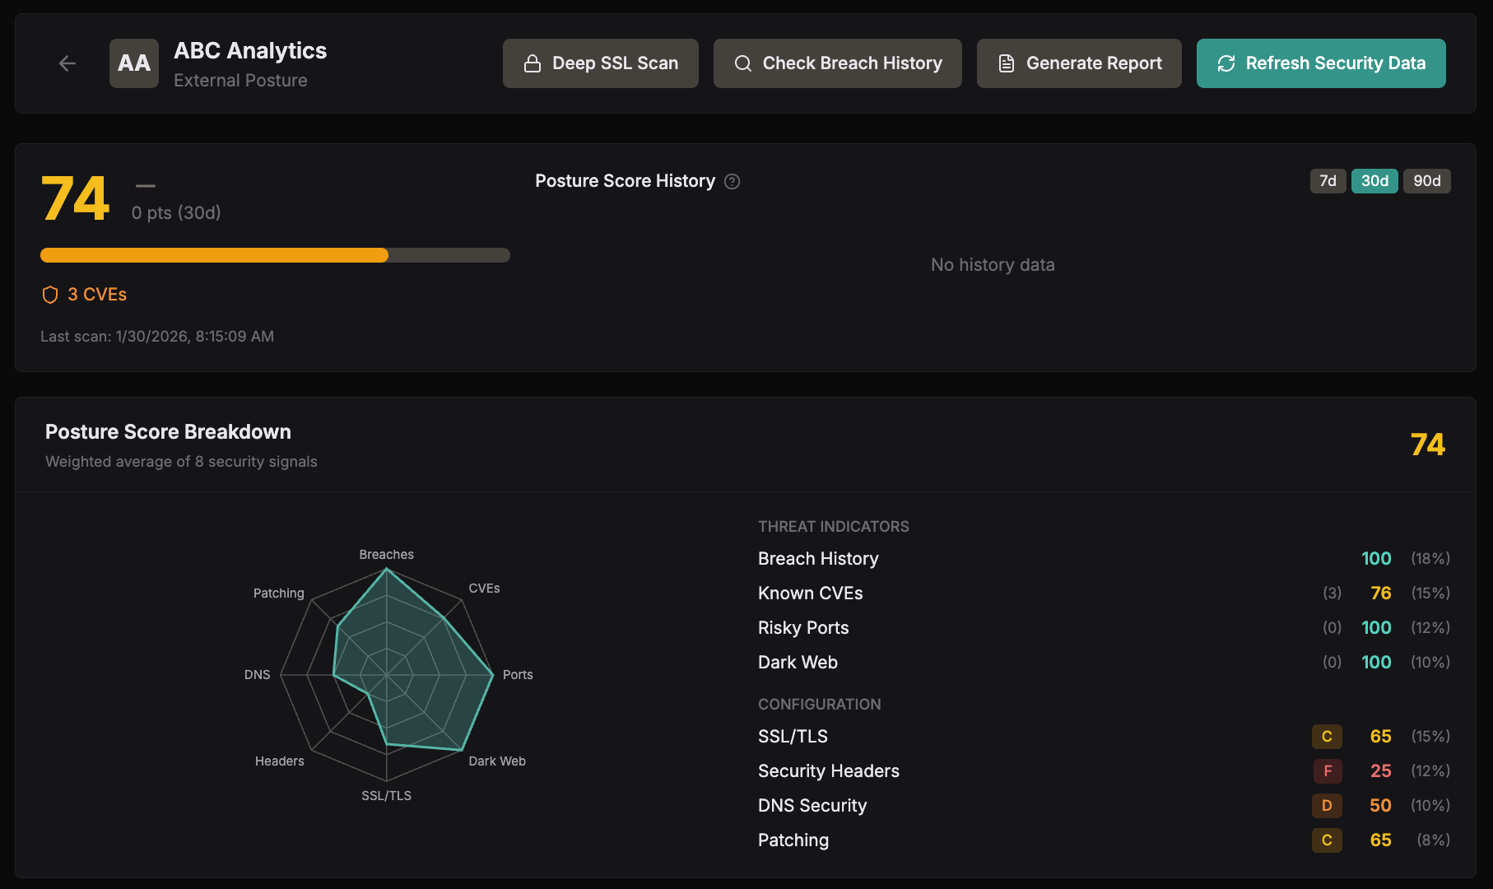Click the SSL/TLS grade C badge
The image size is (1493, 889).
[1326, 737]
